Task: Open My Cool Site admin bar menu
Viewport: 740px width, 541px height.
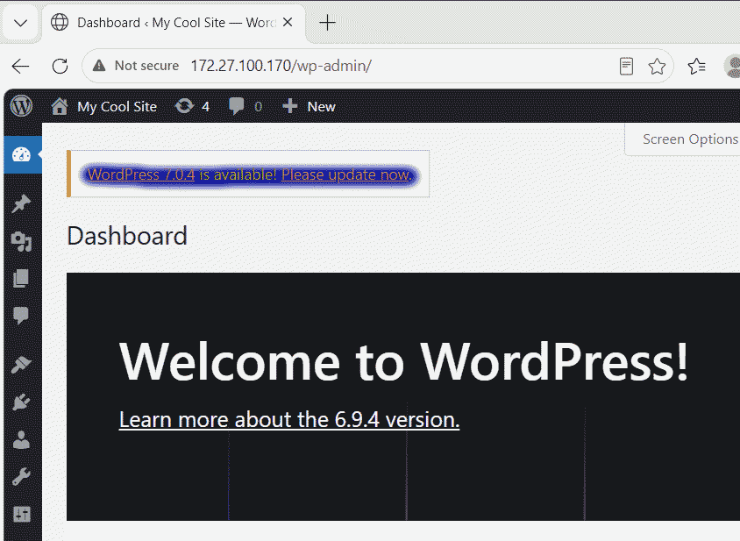Action: coord(117,107)
